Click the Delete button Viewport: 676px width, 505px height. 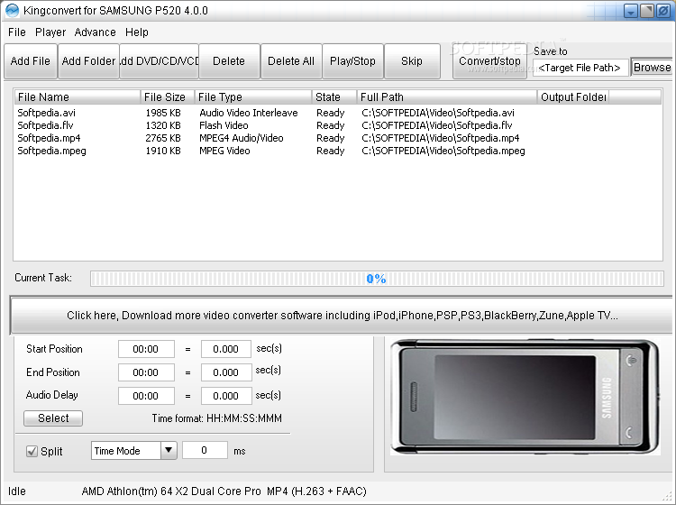pyautogui.click(x=229, y=61)
